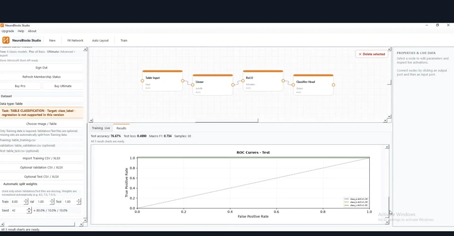Click canvas vertical scrollbar down arrow
The width and height of the screenshot is (454, 236).
(x=389, y=117)
